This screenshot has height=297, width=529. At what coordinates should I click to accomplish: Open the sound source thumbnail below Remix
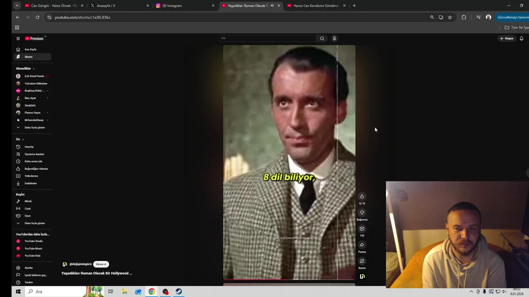point(362,276)
